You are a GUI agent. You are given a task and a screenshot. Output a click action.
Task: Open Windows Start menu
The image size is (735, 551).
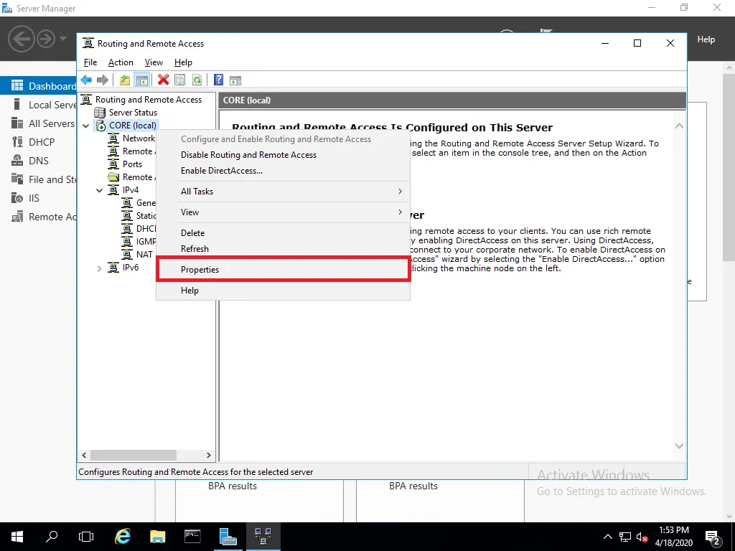pos(17,537)
